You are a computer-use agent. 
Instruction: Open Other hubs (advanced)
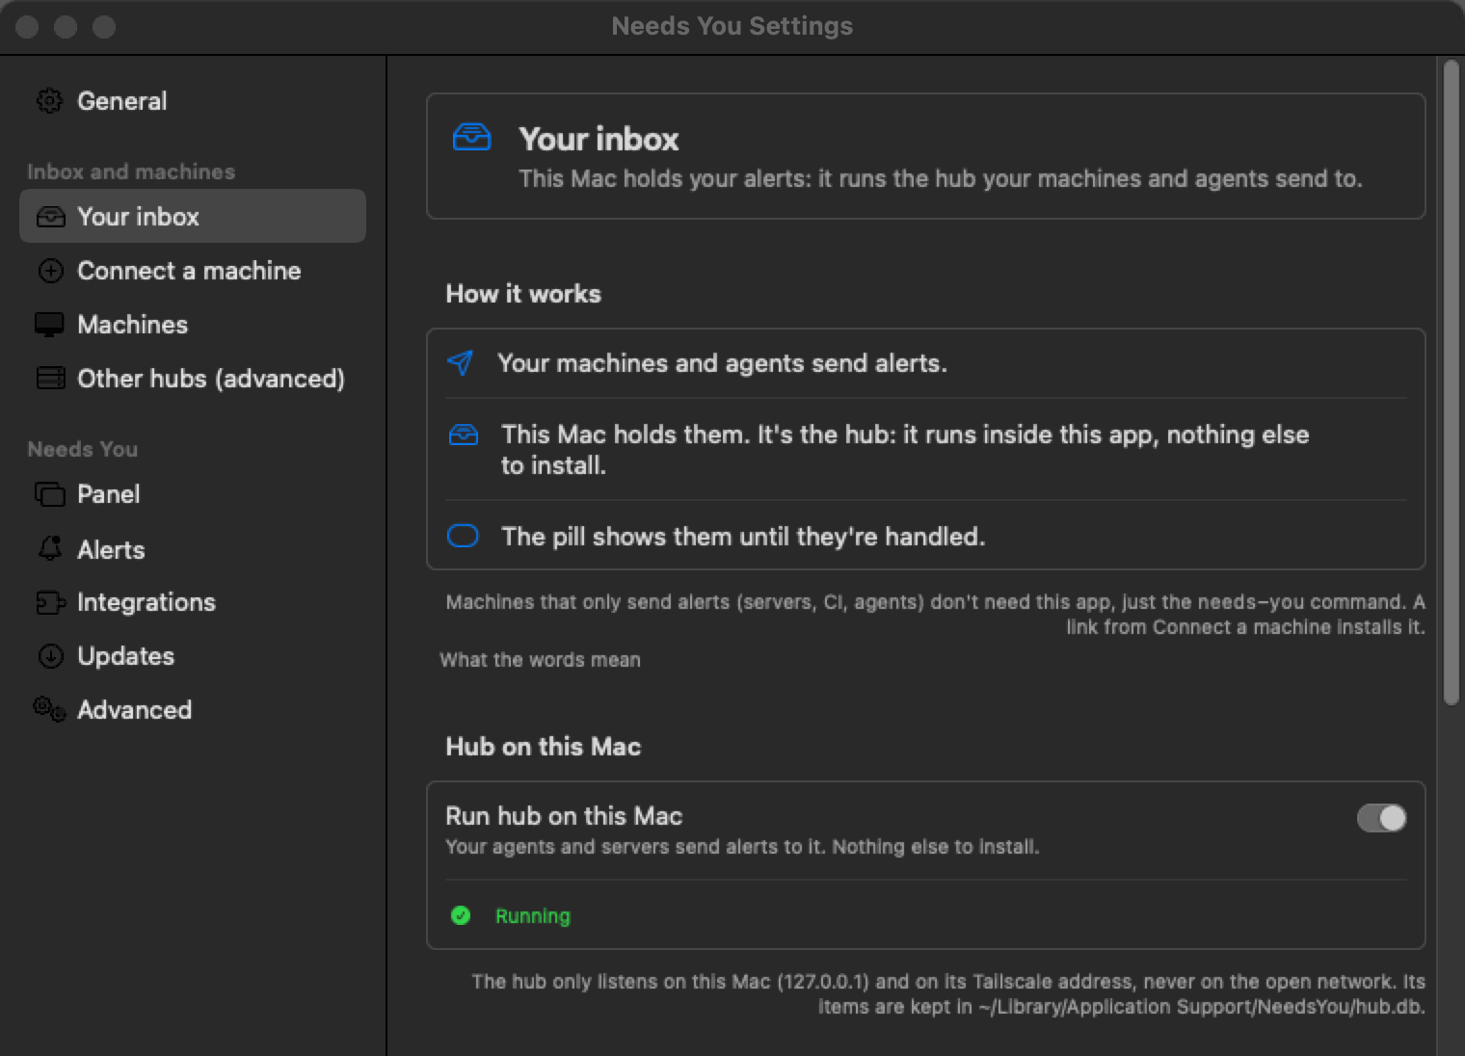[193, 379]
